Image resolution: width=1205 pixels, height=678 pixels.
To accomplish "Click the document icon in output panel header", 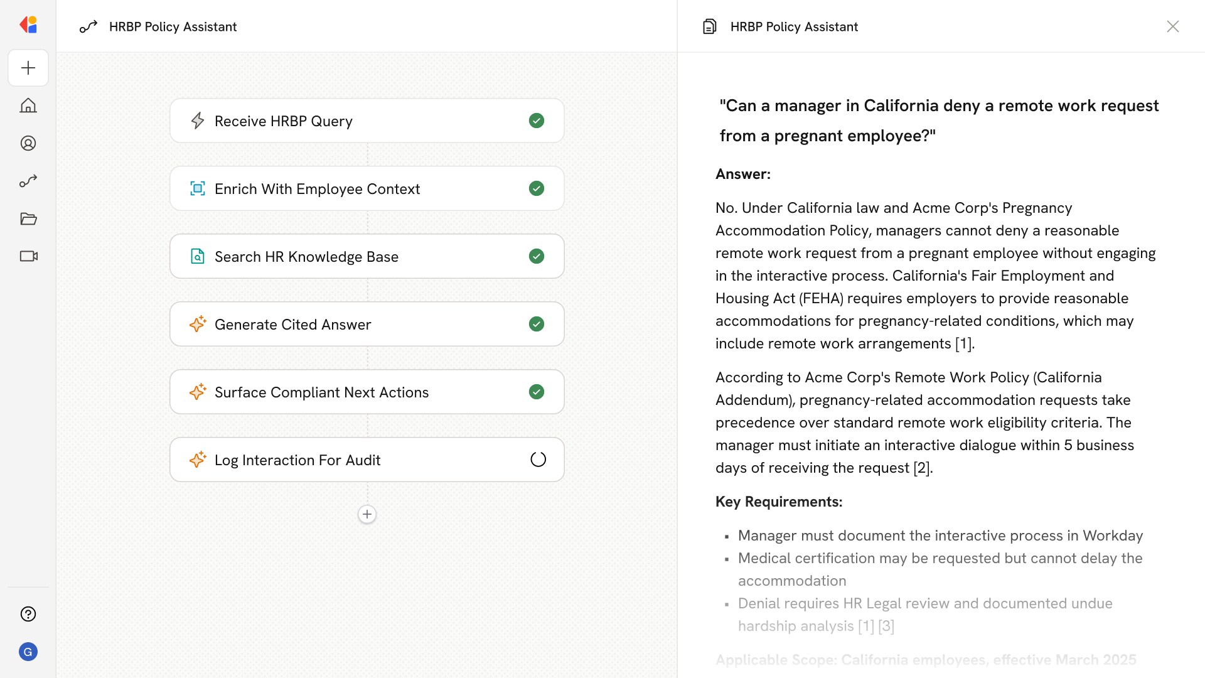I will pos(709,26).
